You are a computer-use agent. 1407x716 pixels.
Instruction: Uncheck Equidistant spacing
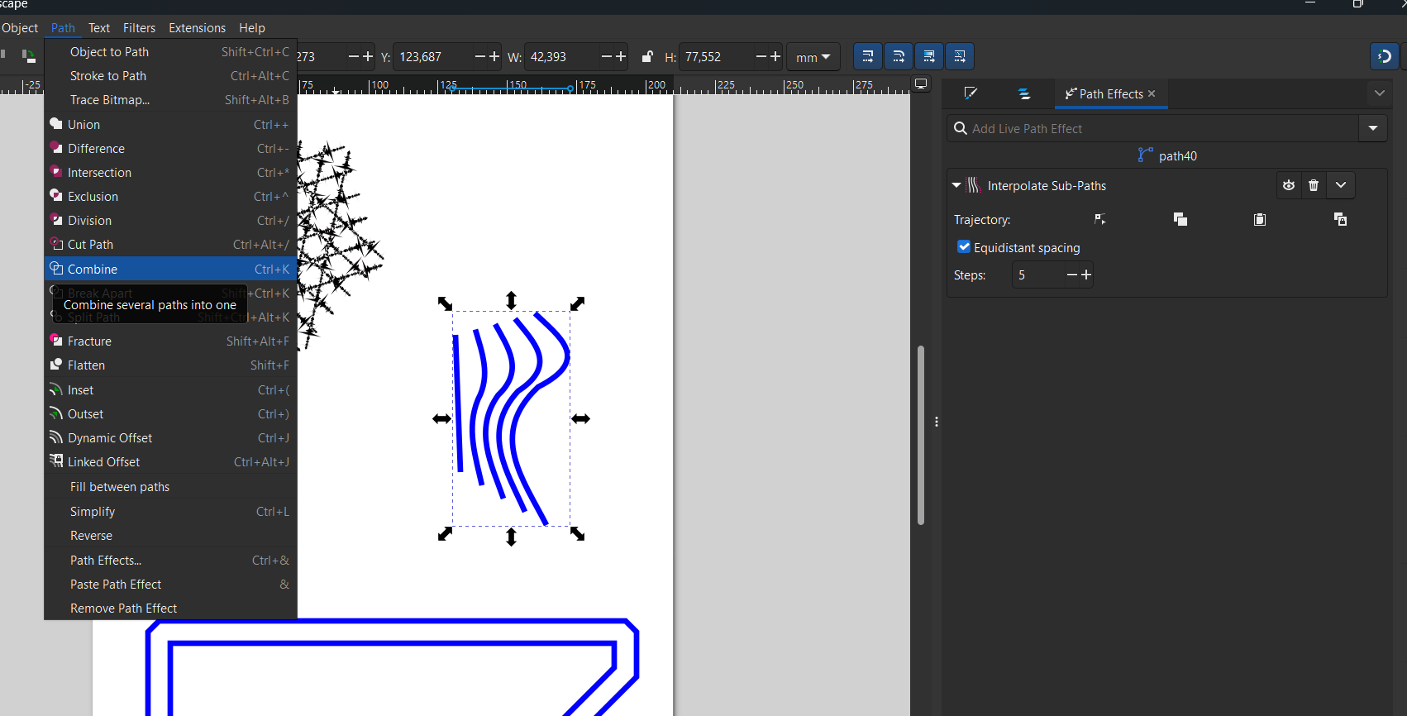[964, 247]
